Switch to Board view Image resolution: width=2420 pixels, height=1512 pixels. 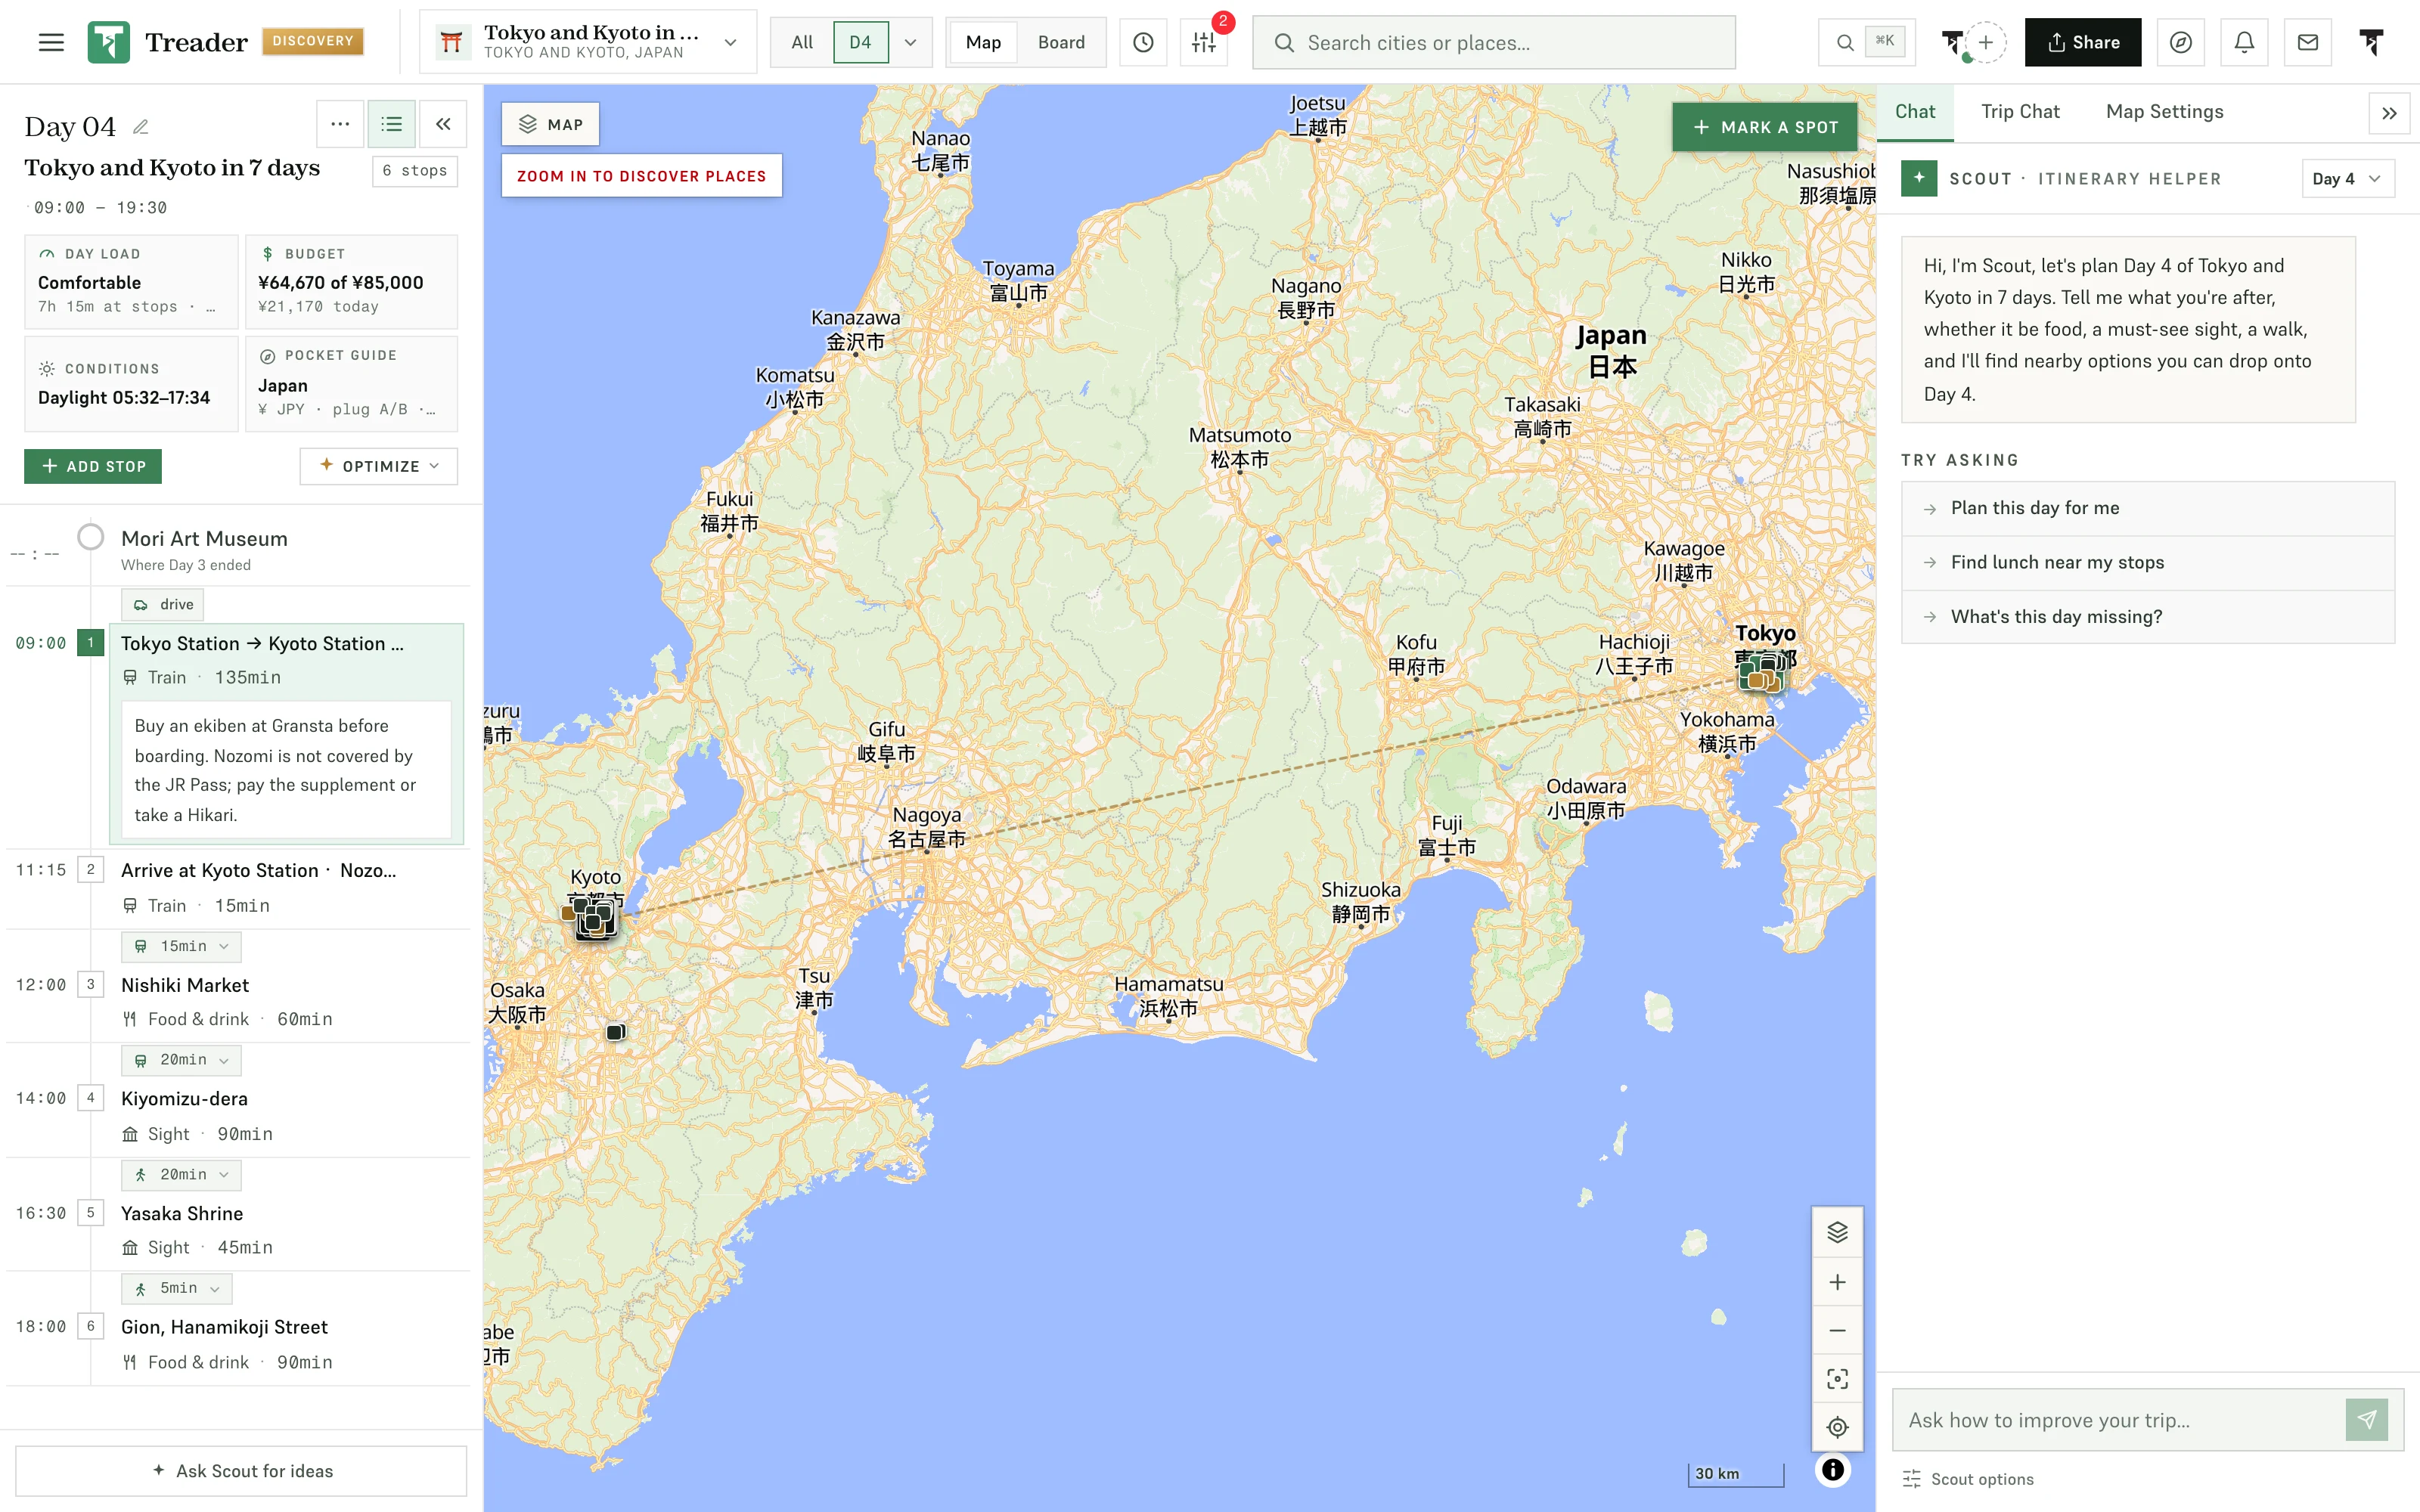pos(1061,42)
